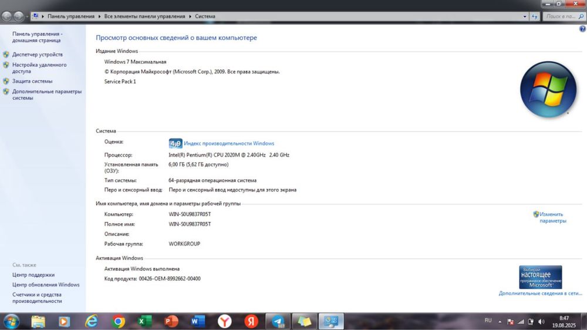This screenshot has width=587, height=330.
Task: Click processor value Intel(R) Pentium(R) CPU 2020M
Action: coord(229,154)
